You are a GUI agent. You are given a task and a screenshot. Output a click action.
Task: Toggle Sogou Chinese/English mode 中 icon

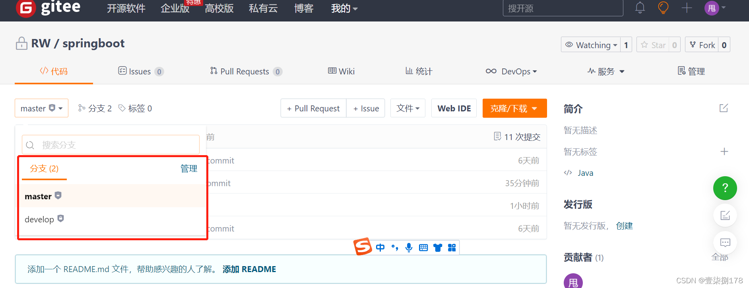380,248
